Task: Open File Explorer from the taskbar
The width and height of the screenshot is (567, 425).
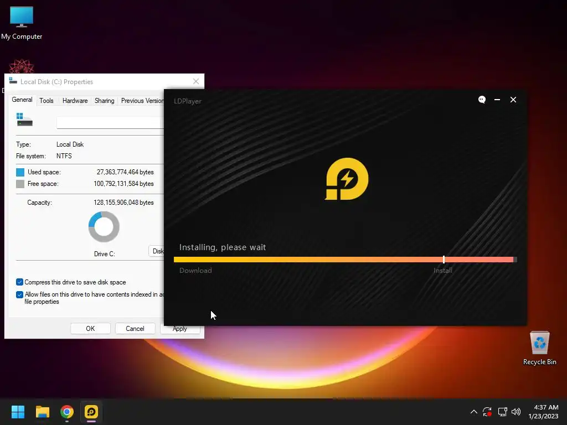Action: coord(42,412)
